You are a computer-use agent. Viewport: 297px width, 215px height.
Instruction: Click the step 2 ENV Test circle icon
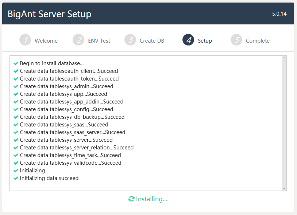point(78,40)
